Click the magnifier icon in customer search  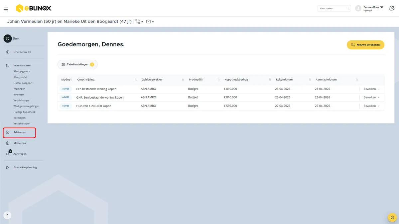click(x=347, y=8)
